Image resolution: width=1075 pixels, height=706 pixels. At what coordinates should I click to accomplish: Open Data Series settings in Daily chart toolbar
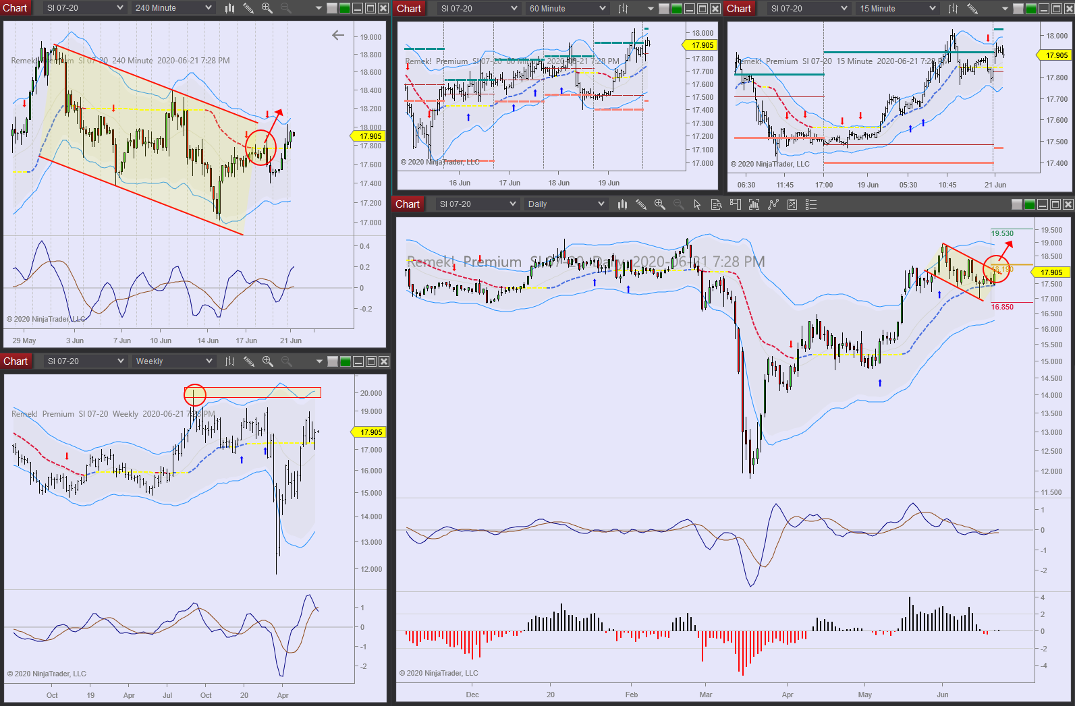pyautogui.click(x=754, y=204)
